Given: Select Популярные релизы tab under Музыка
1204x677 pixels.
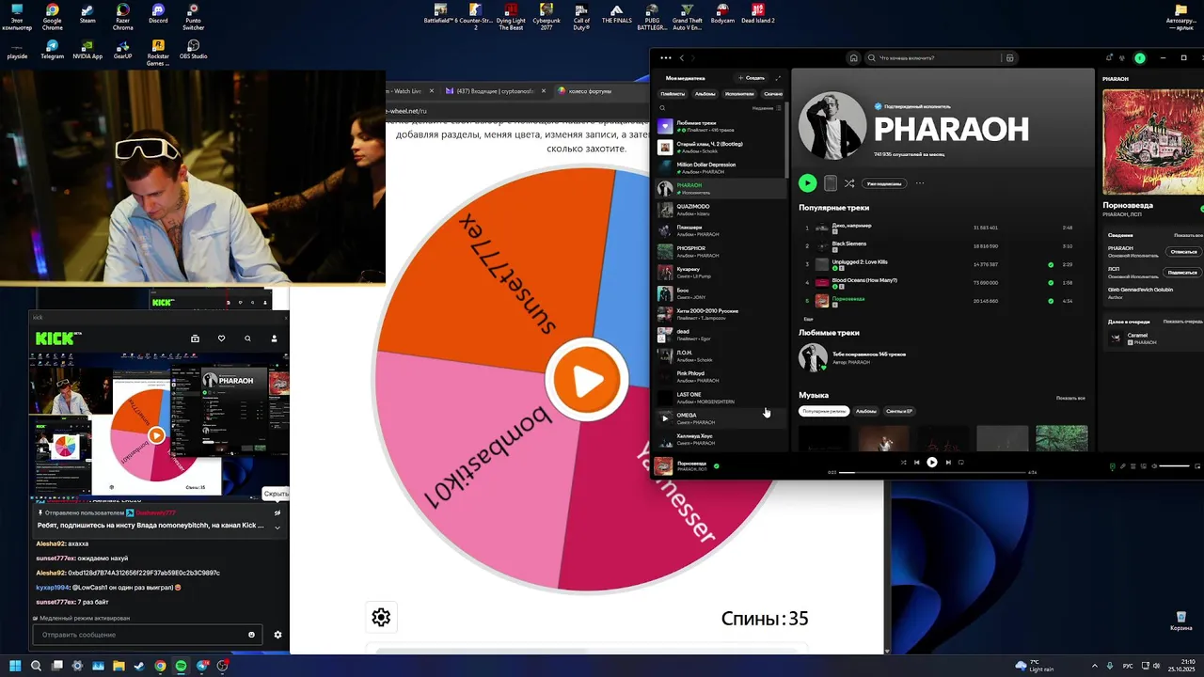Looking at the screenshot, I should [823, 411].
